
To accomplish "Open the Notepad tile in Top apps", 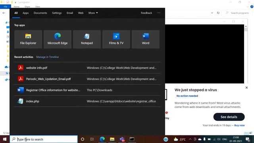I will (87, 39).
